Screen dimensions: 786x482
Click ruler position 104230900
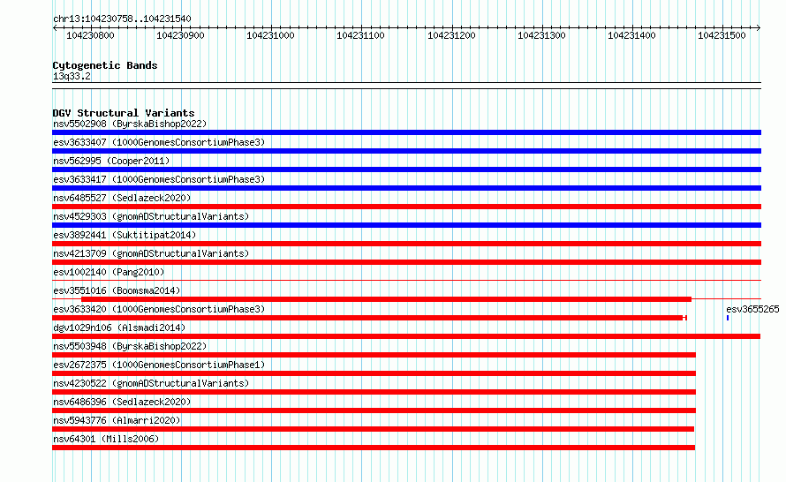[180, 35]
